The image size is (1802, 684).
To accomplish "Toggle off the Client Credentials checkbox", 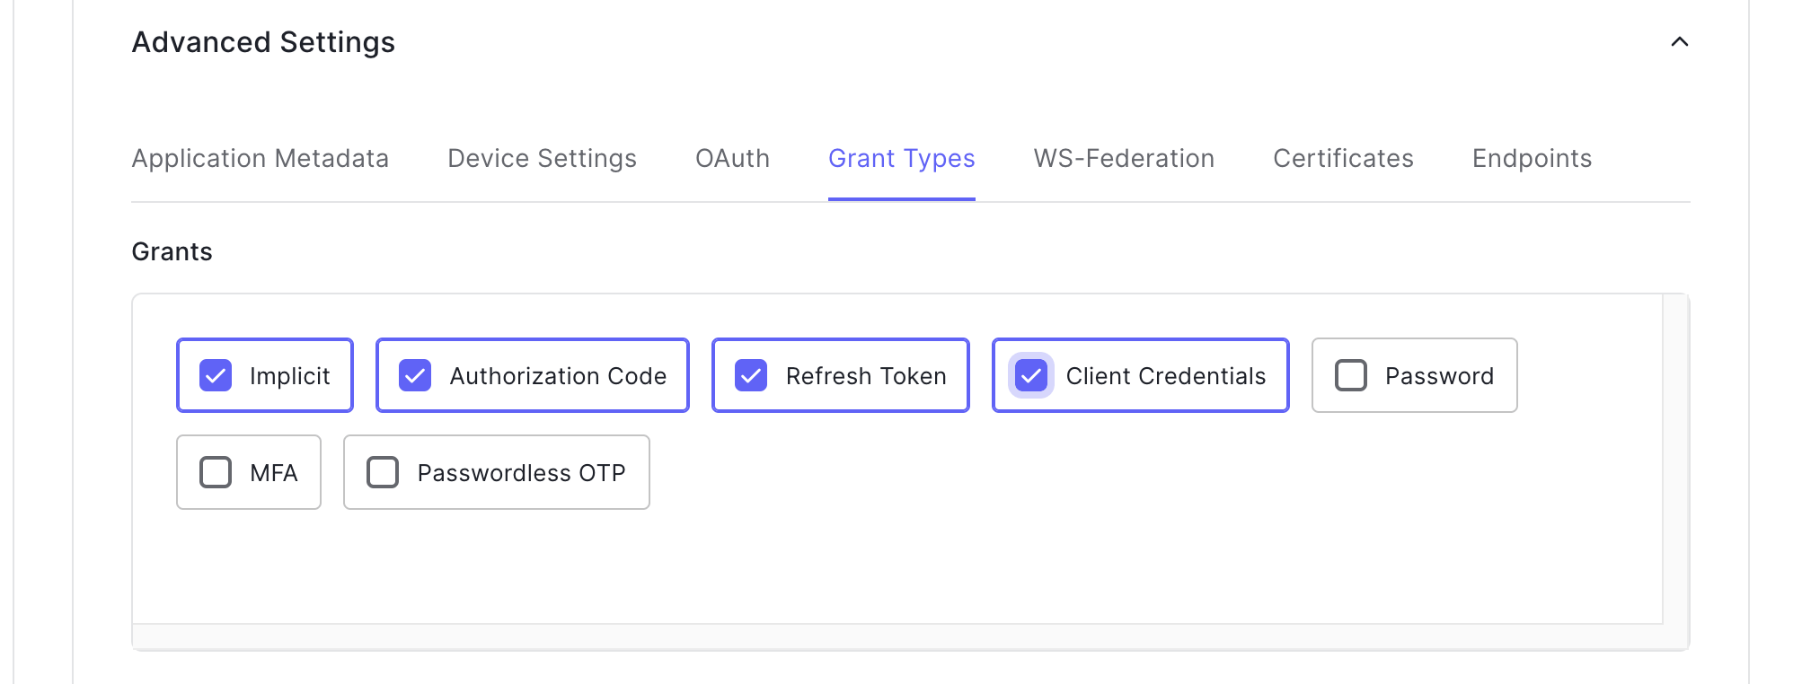I will [x=1031, y=375].
